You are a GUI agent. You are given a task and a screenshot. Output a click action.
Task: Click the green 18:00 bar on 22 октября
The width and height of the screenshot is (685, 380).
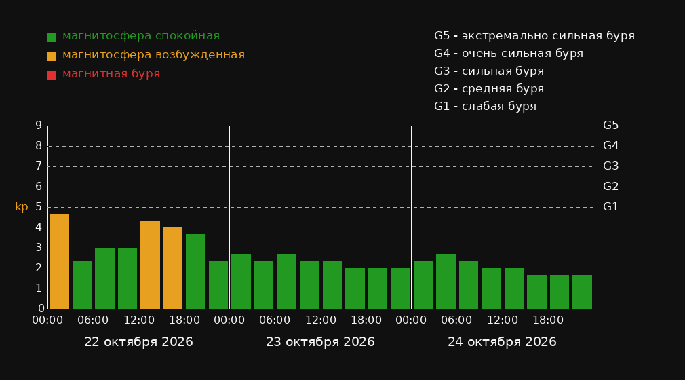click(196, 271)
